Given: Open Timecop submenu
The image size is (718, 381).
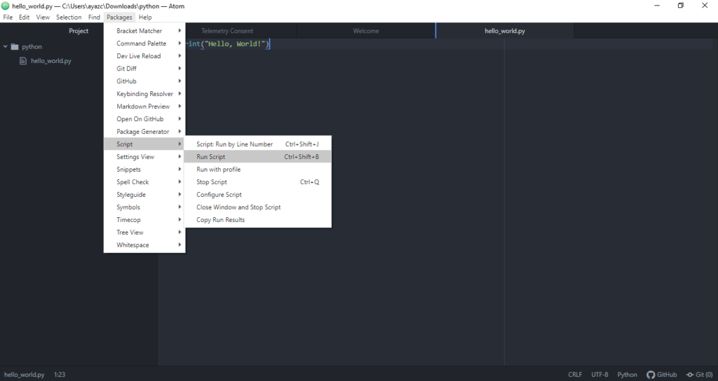Looking at the screenshot, I should pyautogui.click(x=144, y=219).
